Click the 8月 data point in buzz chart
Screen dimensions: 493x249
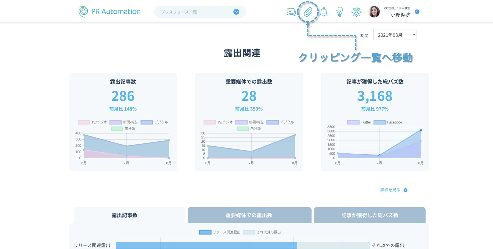(x=421, y=130)
